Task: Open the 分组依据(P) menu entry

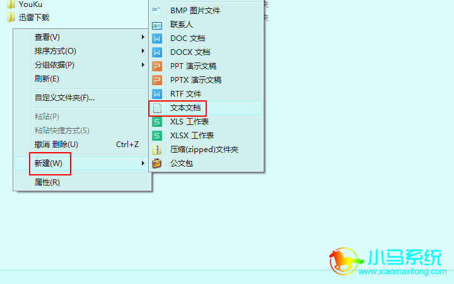Action: click(x=81, y=65)
